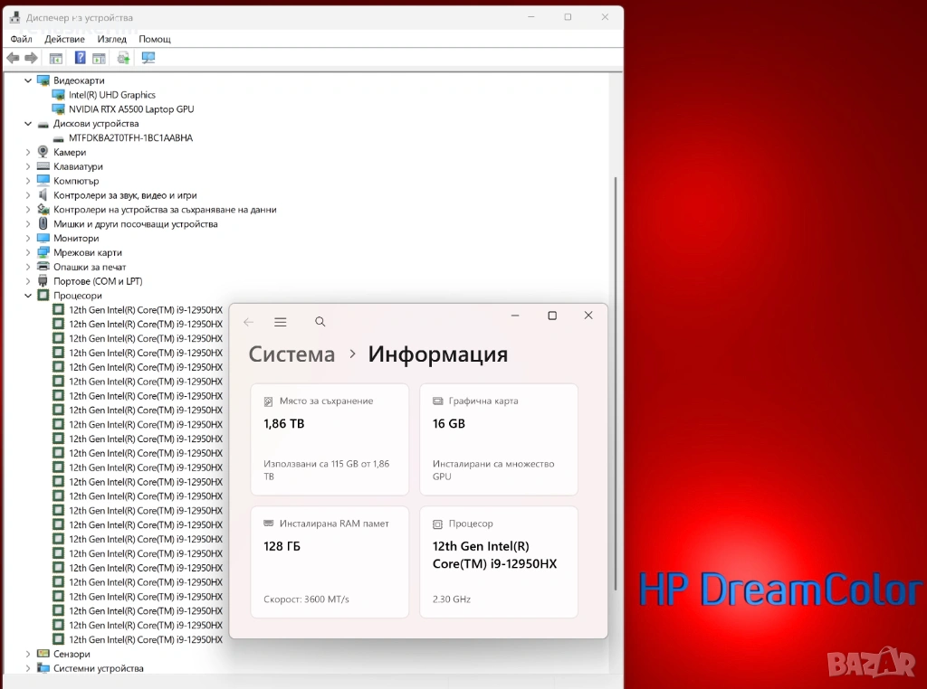Click the scan for hardware changes monitor icon
The height and width of the screenshot is (689, 927).
[148, 58]
